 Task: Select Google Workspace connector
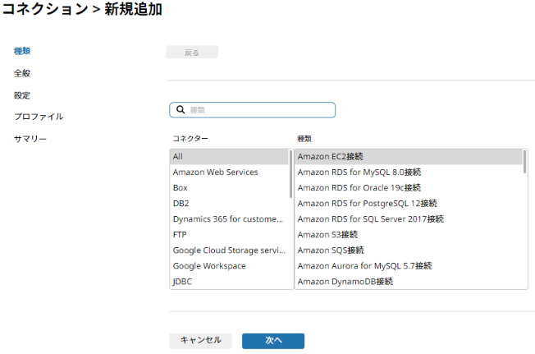pyautogui.click(x=229, y=266)
